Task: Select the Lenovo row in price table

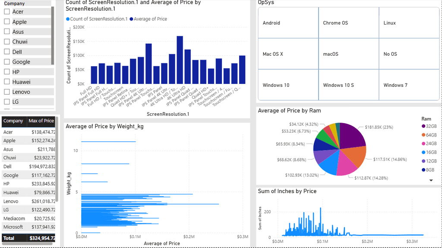Action: [28, 201]
